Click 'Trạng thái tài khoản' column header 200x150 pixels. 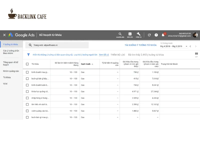169,64
